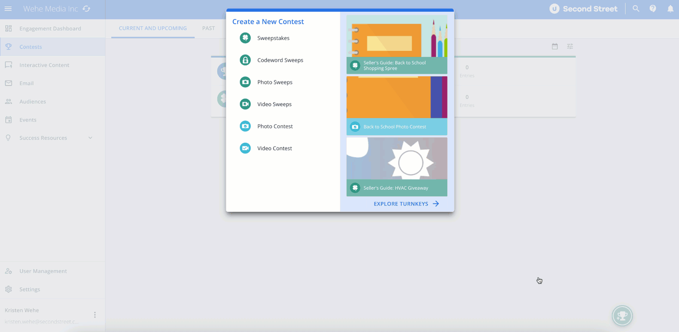Click the floating trophy button
Image resolution: width=679 pixels, height=332 pixels.
pyautogui.click(x=622, y=316)
